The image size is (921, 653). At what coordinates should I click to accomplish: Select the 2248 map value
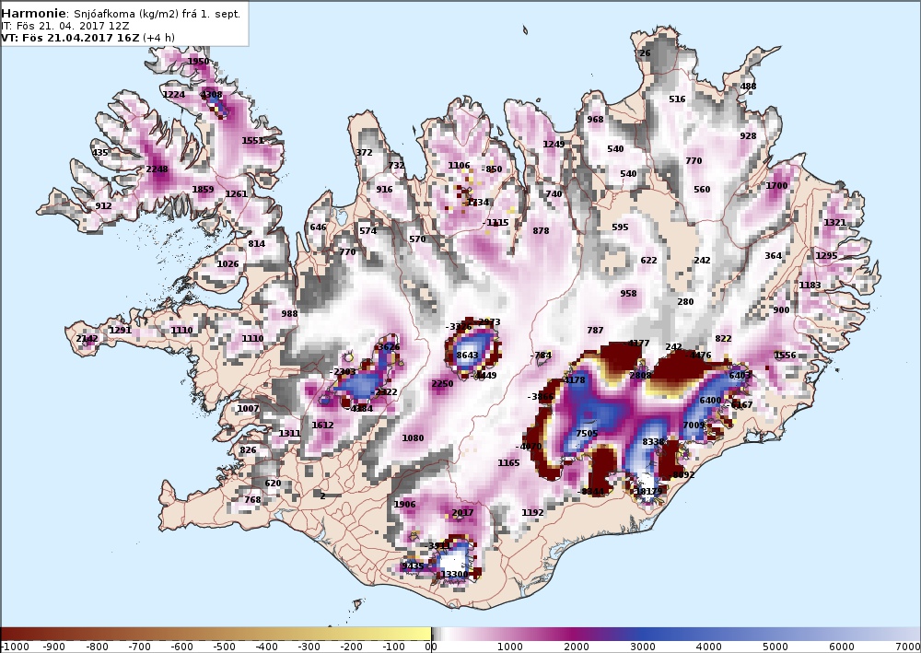pos(157,169)
